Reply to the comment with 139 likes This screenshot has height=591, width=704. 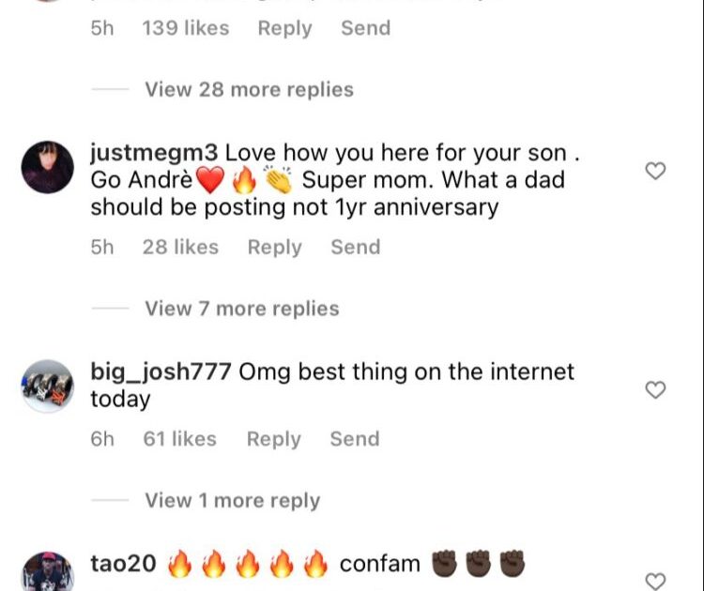pos(284,28)
